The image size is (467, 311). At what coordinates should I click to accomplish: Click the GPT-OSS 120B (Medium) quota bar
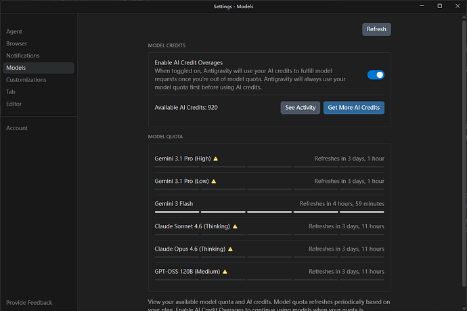269,280
